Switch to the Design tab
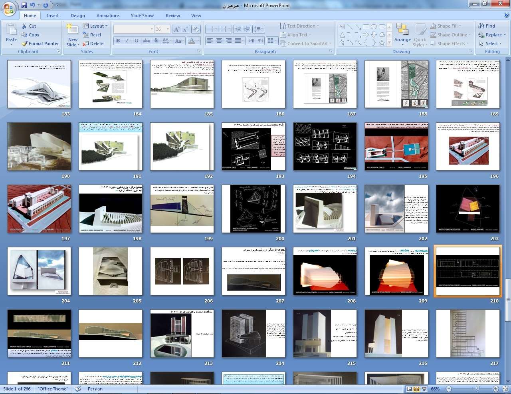The width and height of the screenshot is (511, 394). 78,16
